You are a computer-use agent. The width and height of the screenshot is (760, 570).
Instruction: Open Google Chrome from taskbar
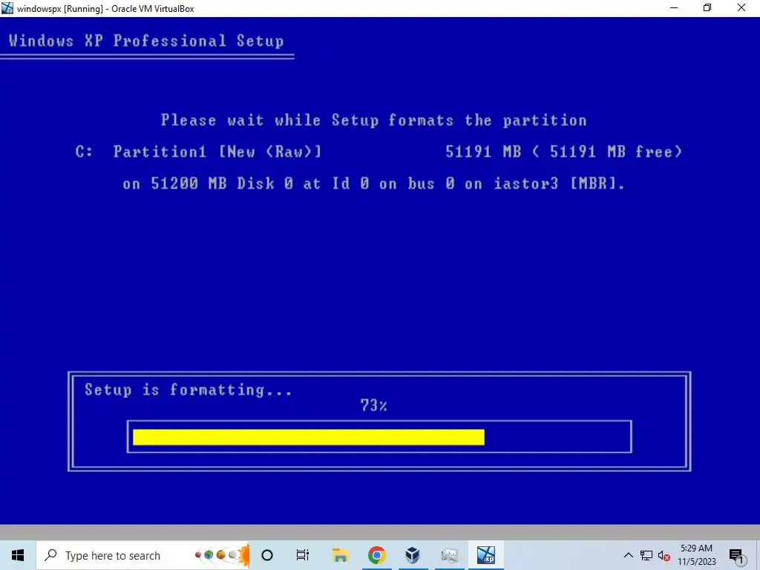(376, 555)
